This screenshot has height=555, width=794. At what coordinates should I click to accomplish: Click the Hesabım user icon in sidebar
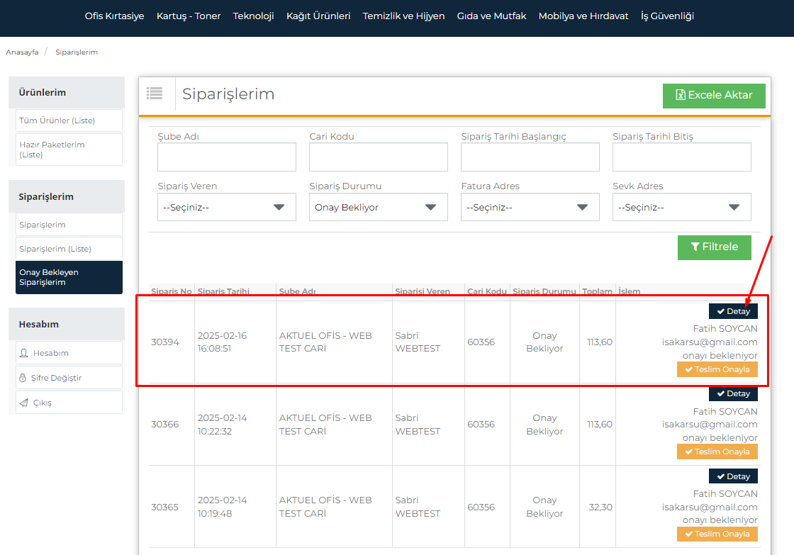point(24,353)
